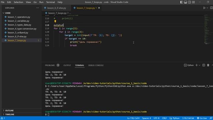Select interpreter 3.10.2 64-bit

[188, 118]
